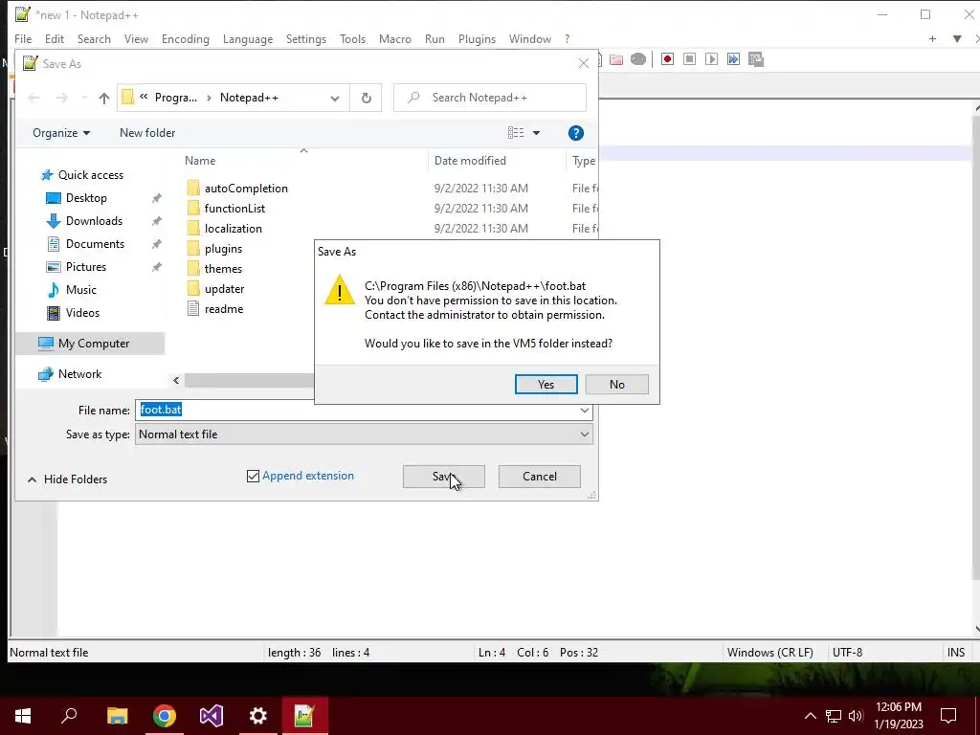Screen dimensions: 980x735
Task: Open notification center in taskbar
Action: (948, 716)
